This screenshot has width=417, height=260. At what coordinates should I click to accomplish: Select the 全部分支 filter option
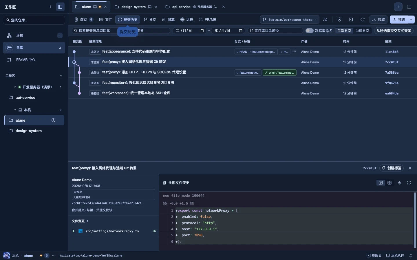[x=344, y=31]
